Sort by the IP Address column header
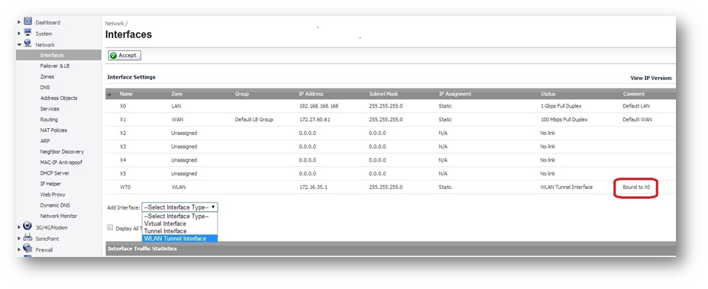 coord(311,95)
